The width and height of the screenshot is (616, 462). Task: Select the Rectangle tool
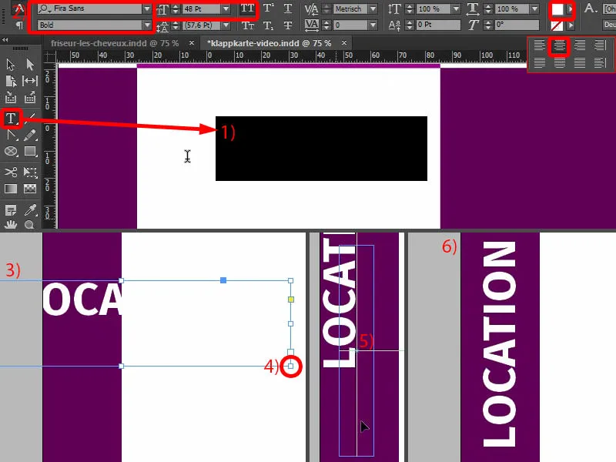click(x=30, y=152)
